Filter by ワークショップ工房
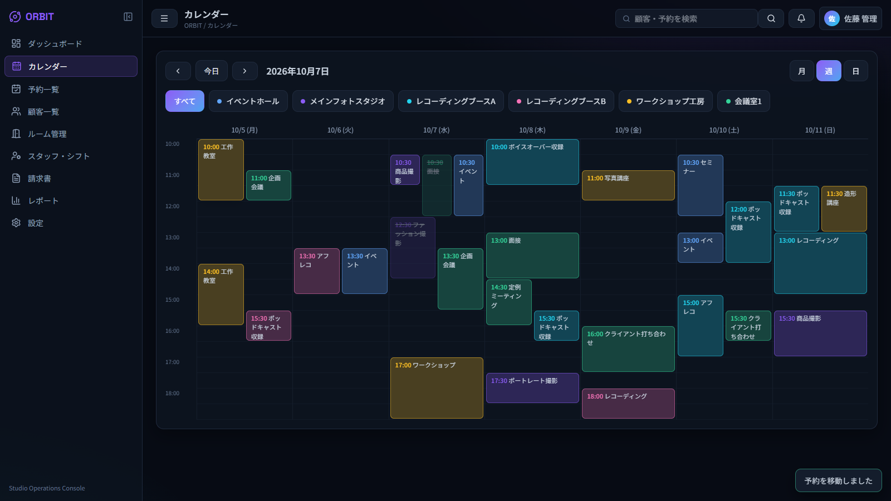The image size is (891, 501). pos(665,101)
